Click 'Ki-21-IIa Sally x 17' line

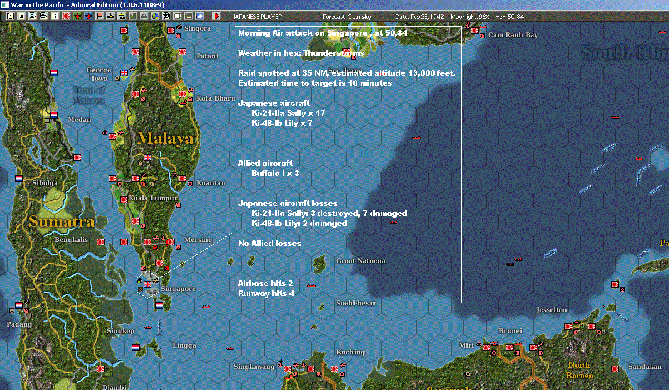click(x=288, y=113)
